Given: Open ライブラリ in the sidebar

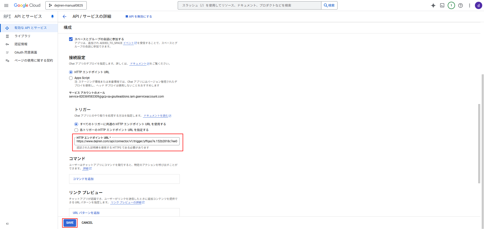Looking at the screenshot, I should (x=22, y=36).
